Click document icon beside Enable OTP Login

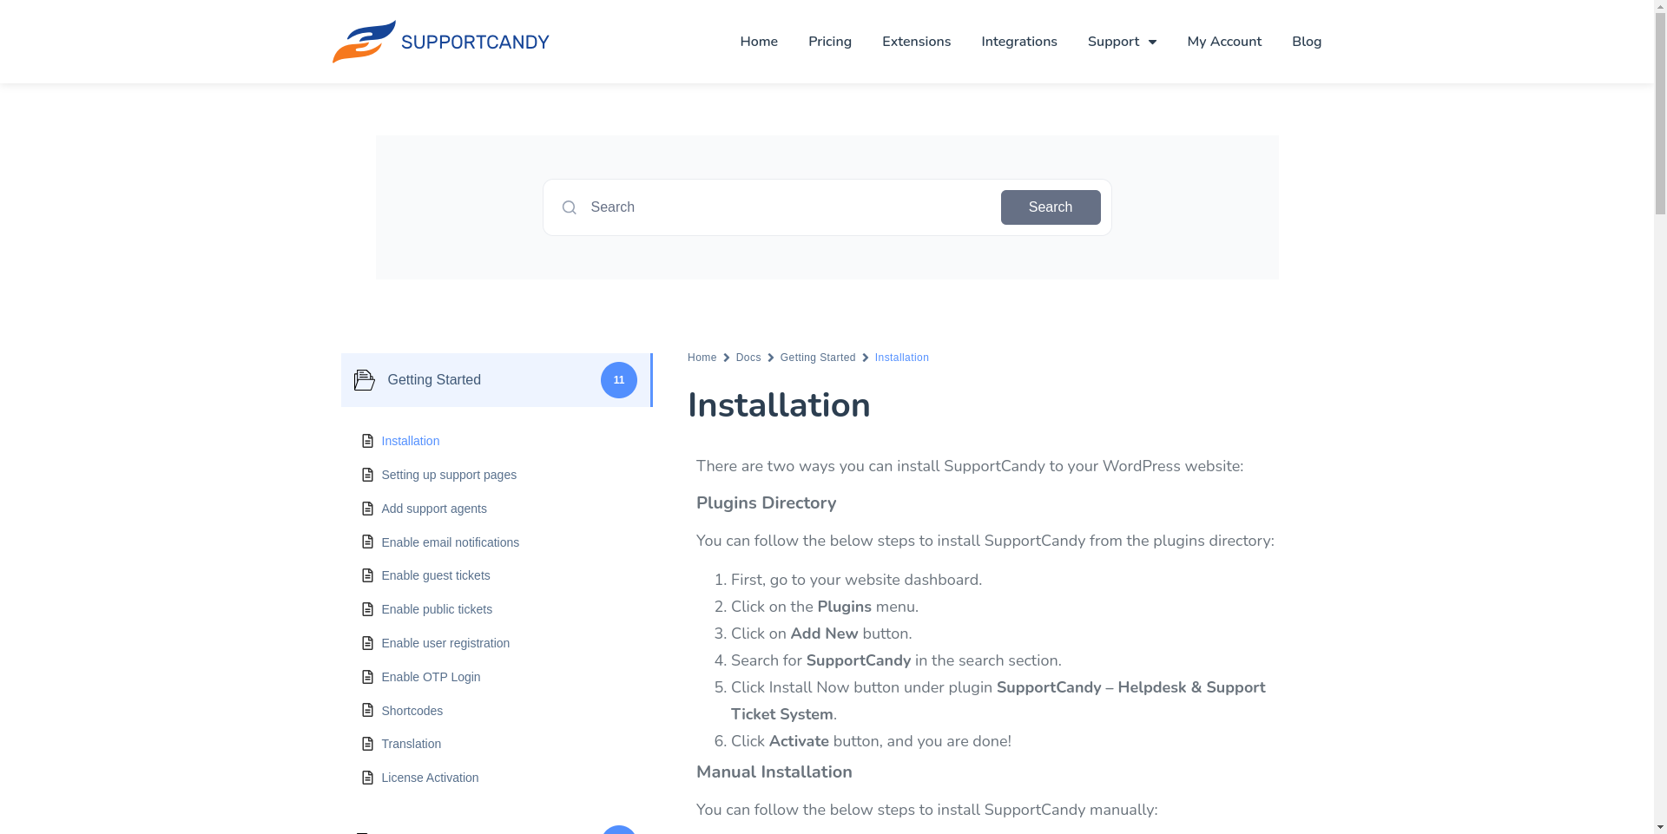tap(367, 677)
